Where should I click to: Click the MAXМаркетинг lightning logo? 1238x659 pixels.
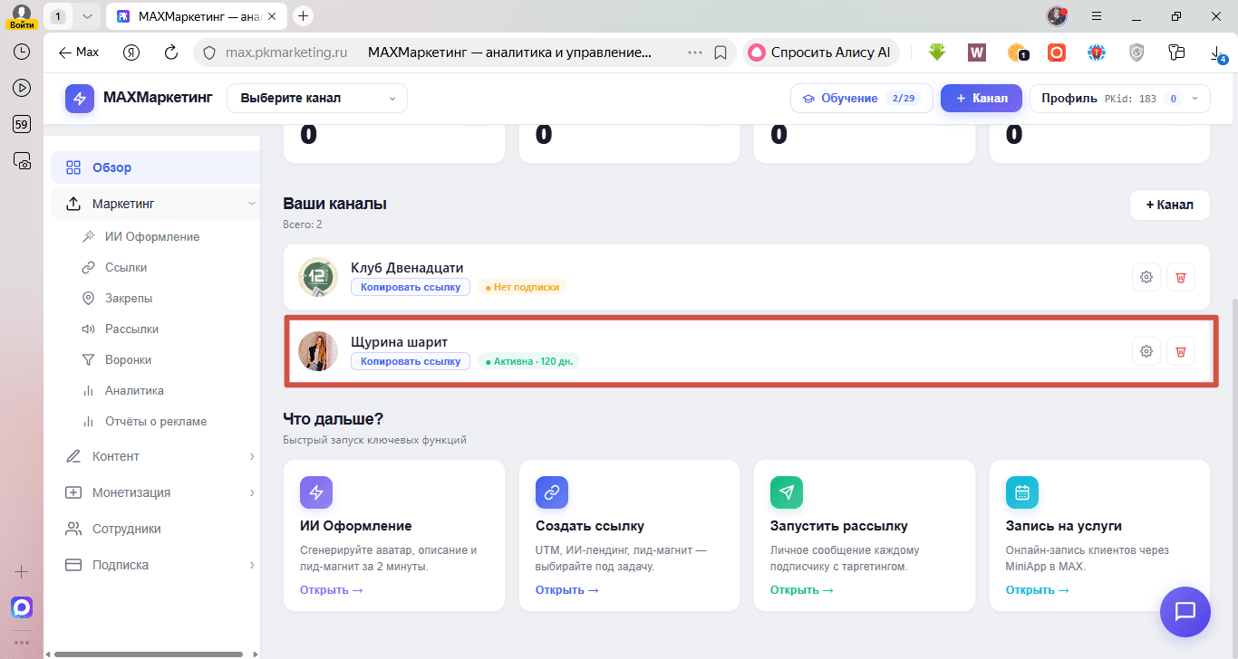click(x=80, y=98)
